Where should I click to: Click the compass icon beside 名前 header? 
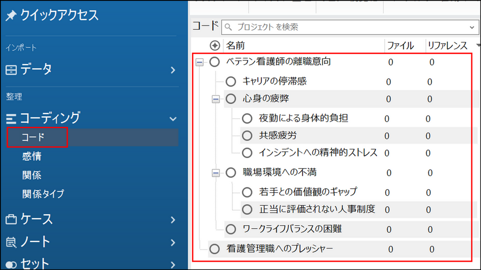pos(214,46)
